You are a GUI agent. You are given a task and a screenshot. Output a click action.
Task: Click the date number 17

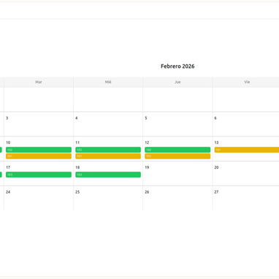pos(8,167)
